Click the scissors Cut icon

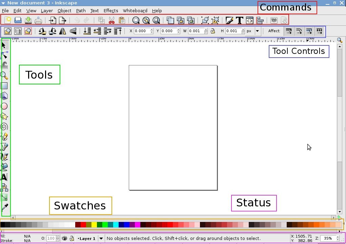tap(111, 20)
